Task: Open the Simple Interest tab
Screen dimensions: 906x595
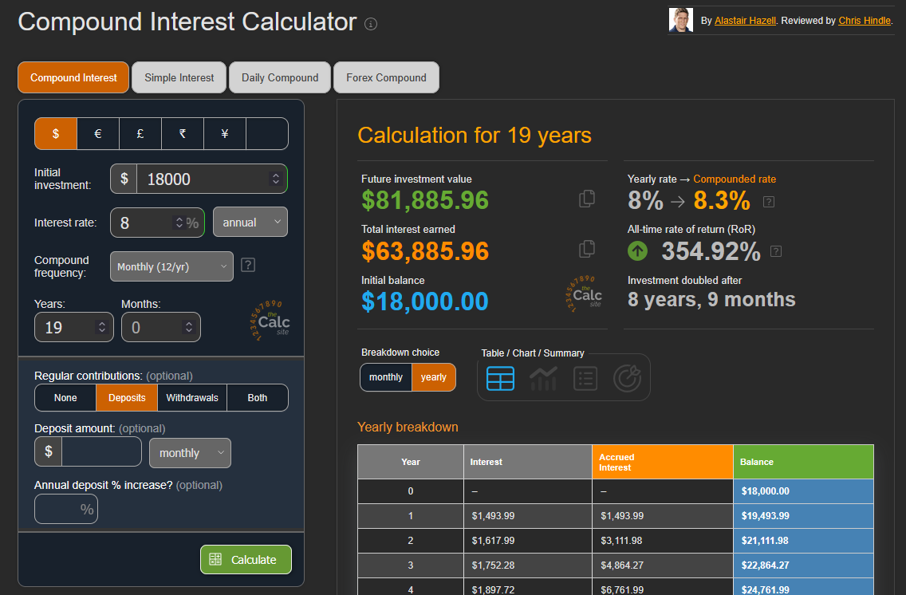Action: click(179, 77)
